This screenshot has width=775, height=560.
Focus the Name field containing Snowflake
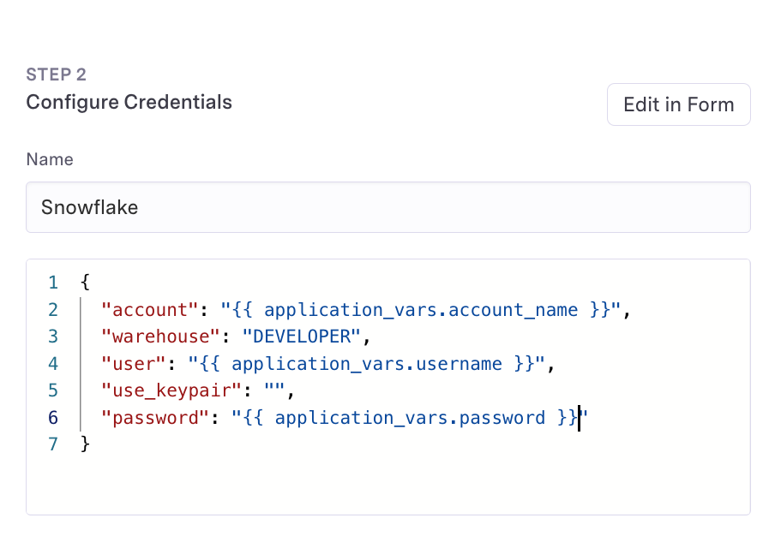pos(387,207)
